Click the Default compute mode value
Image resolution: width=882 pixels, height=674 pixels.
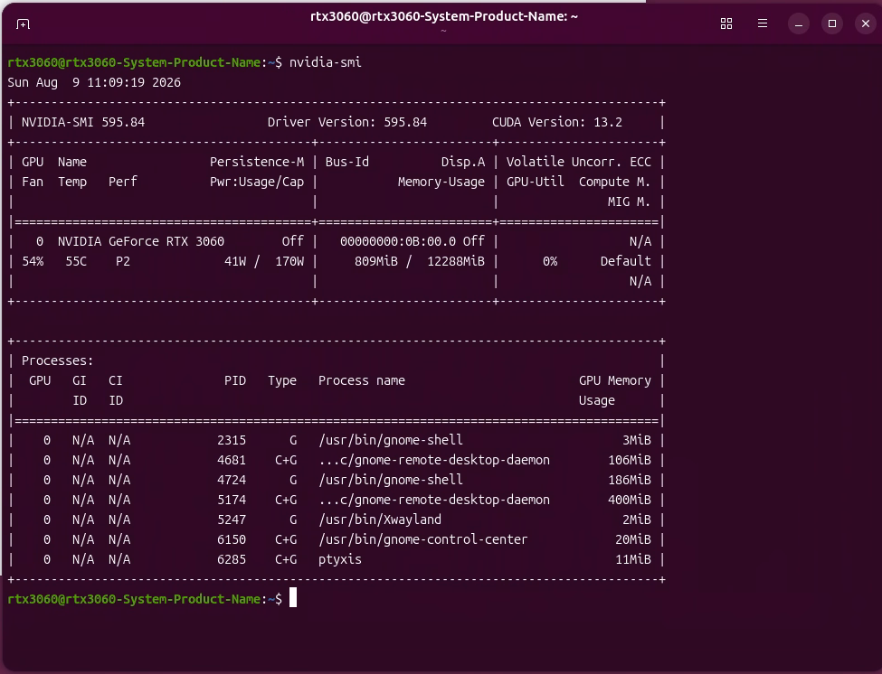tap(625, 262)
